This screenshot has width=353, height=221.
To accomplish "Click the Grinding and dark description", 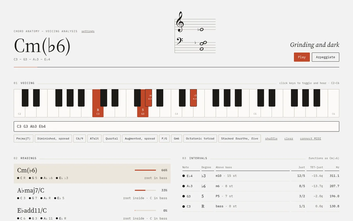I will coord(315,45).
